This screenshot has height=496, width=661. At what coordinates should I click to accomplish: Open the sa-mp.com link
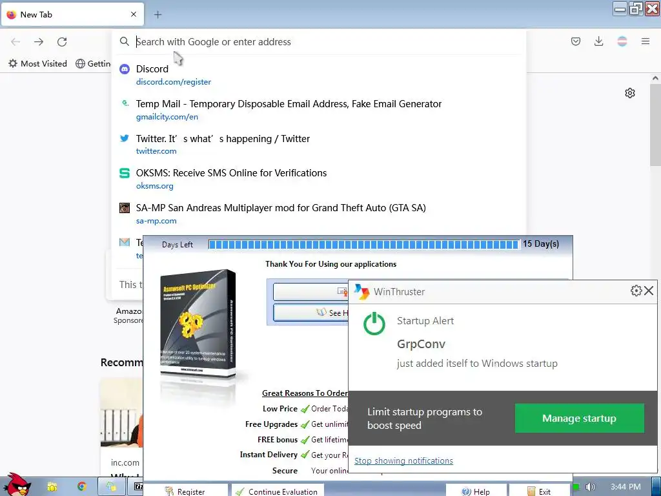pyautogui.click(x=156, y=221)
